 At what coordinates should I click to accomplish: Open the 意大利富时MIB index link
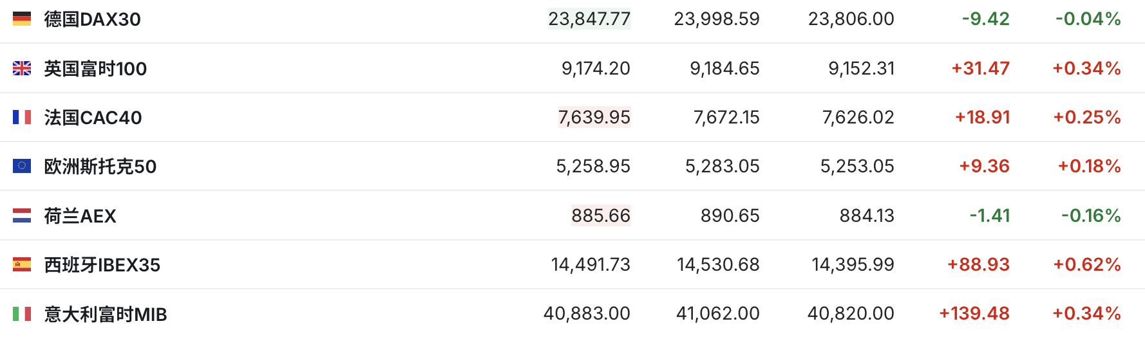pyautogui.click(x=106, y=314)
